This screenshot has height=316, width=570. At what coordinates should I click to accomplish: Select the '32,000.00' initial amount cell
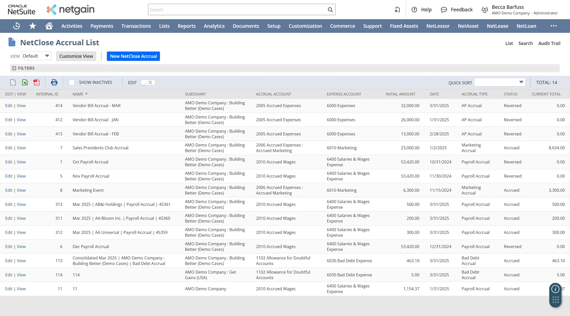coord(410,106)
